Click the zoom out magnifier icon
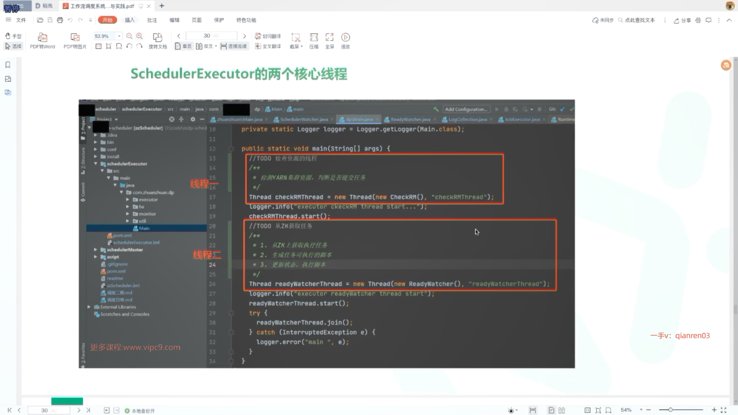The height and width of the screenshot is (415, 738). (130, 36)
